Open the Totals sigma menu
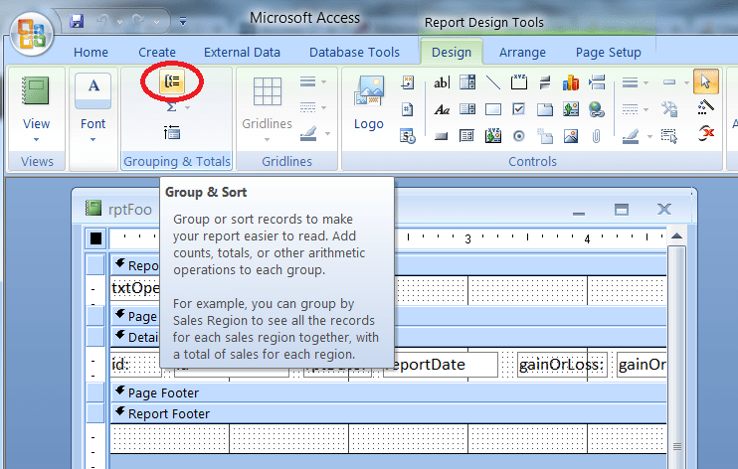This screenshot has width=738, height=469. [177, 107]
